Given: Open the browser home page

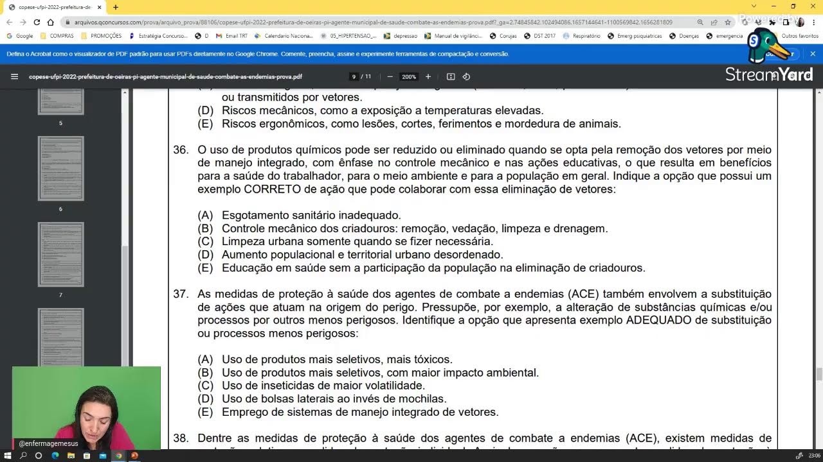Looking at the screenshot, I should point(50,22).
